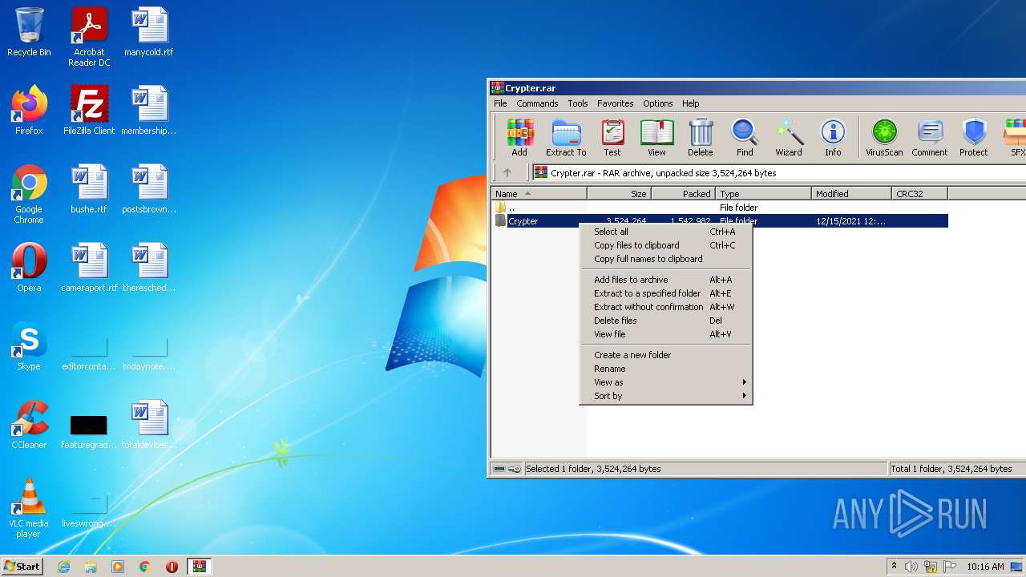The width and height of the screenshot is (1026, 577).
Task: Sort by Name column header
Action: pos(539,193)
